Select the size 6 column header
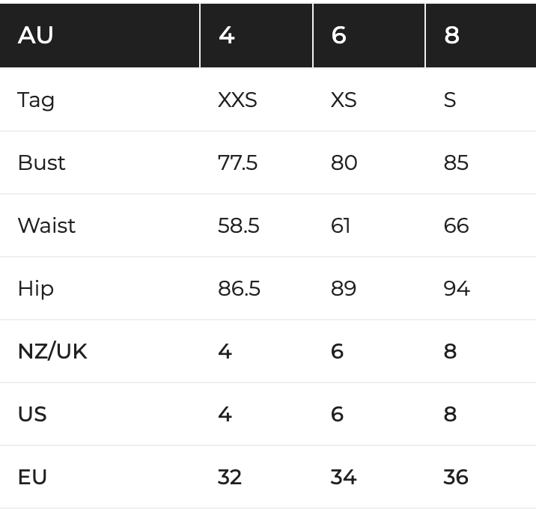Viewport: 536px width, 509px height. pyautogui.click(x=369, y=35)
